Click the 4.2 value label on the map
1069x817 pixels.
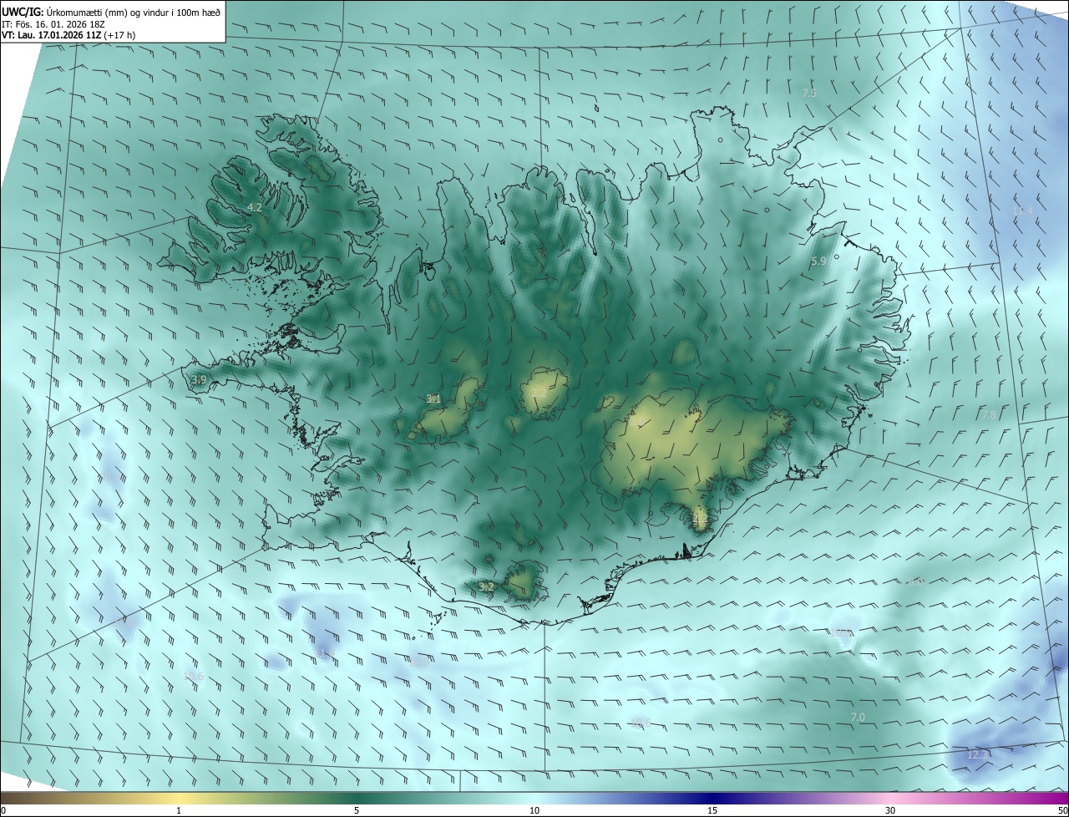[x=255, y=207]
